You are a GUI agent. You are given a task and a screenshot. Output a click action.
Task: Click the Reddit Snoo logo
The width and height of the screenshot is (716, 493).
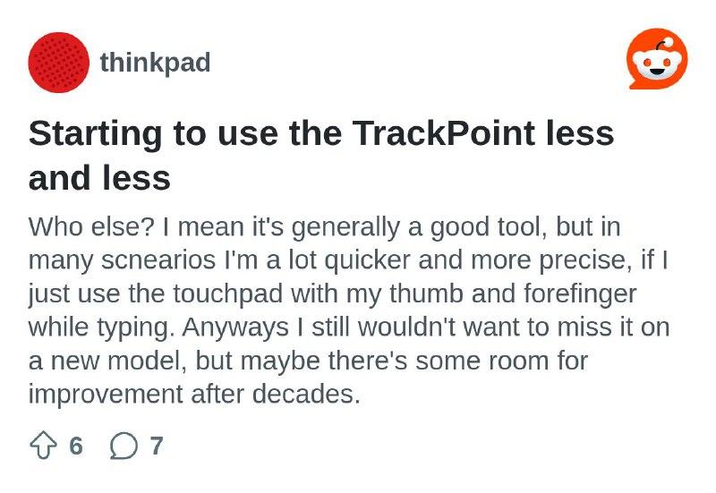[x=658, y=59]
